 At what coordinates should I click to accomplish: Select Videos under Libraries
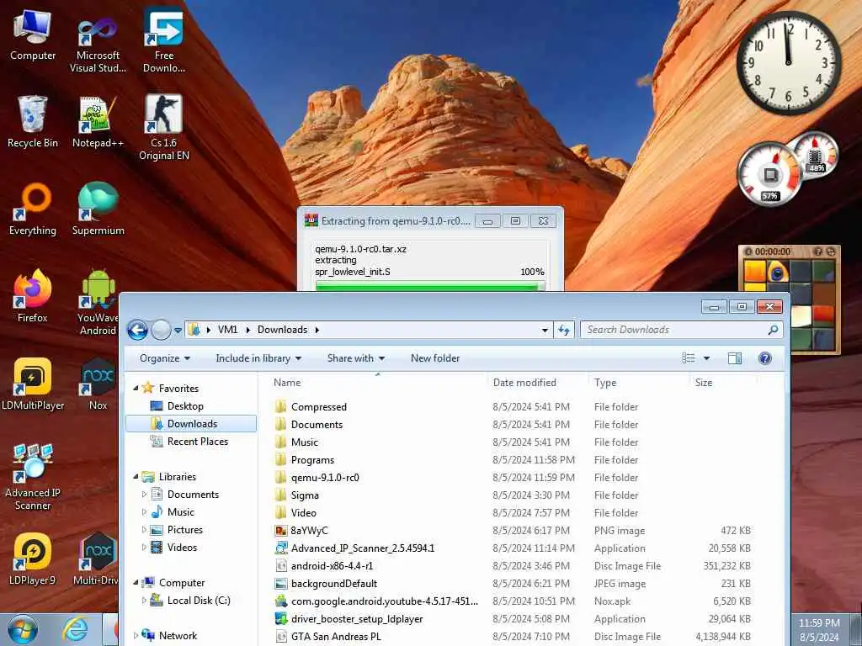(182, 547)
